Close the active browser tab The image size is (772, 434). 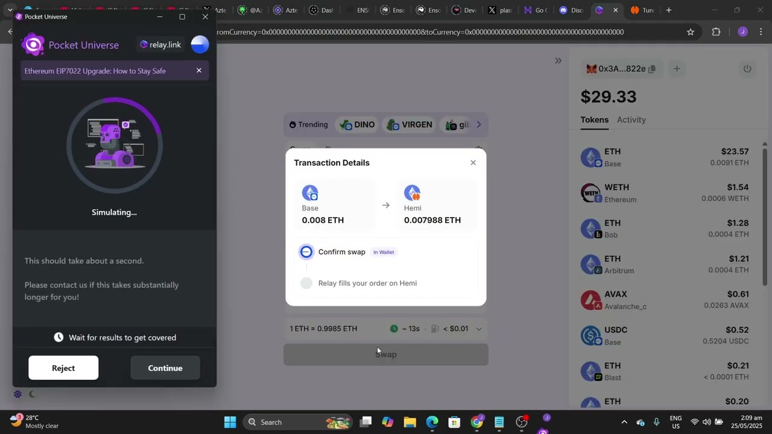click(615, 10)
